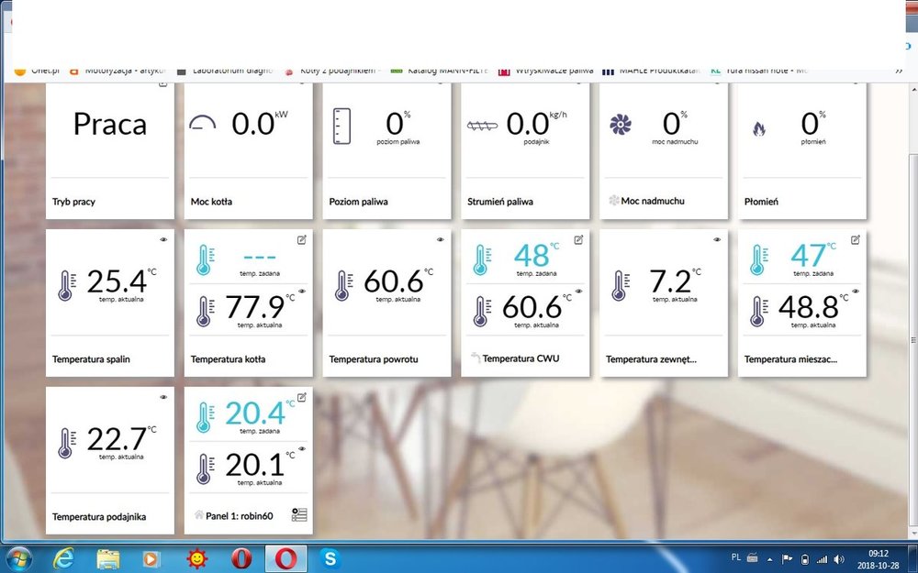
Task: Open the edit icon on Temperatura mieszacza tile
Action: tap(856, 240)
